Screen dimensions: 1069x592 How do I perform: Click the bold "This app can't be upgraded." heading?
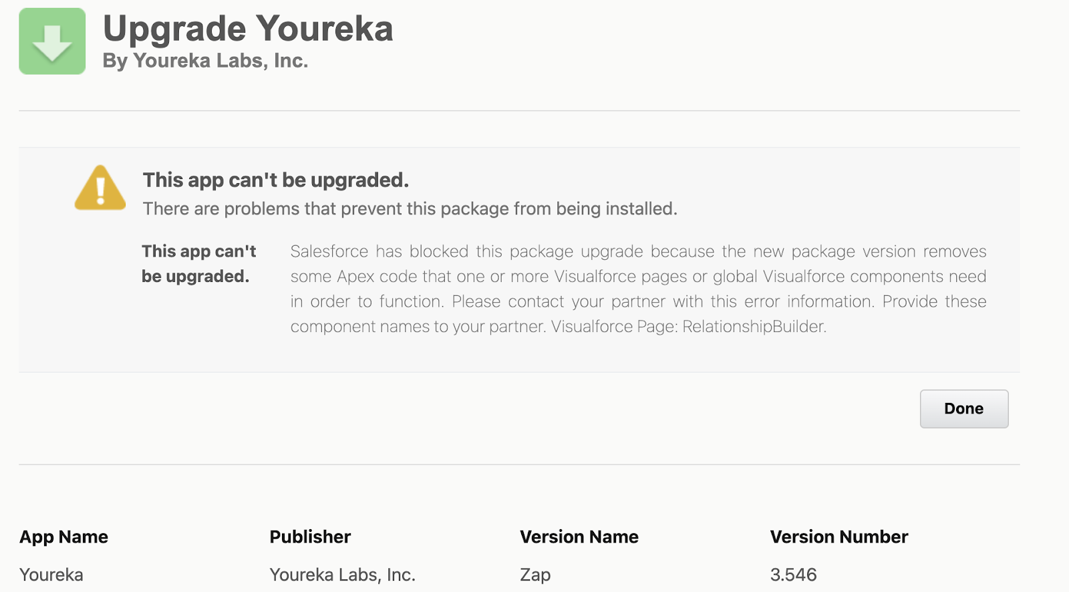[x=276, y=180]
